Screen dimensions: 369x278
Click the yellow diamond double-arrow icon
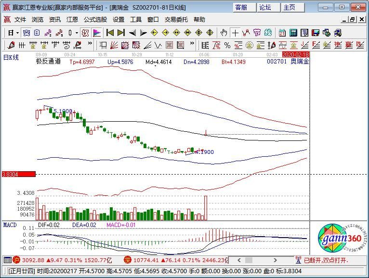pos(176,33)
